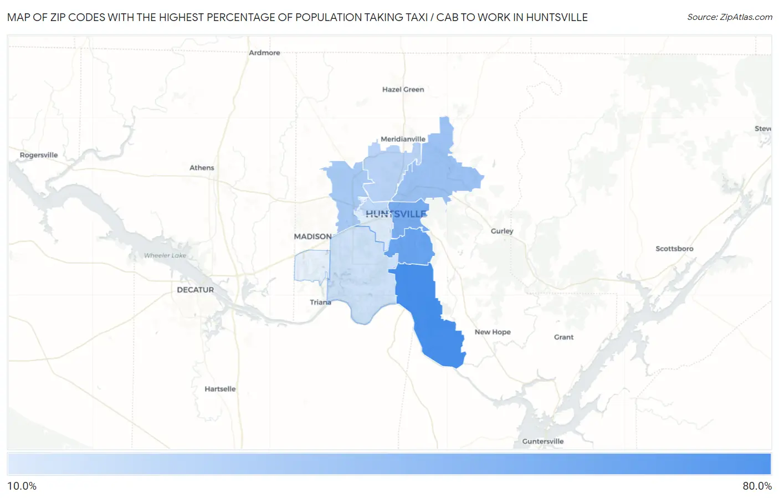Screen dimensions: 779x498
Task: Click the 80.0% legend maximum value
Action: [757, 486]
